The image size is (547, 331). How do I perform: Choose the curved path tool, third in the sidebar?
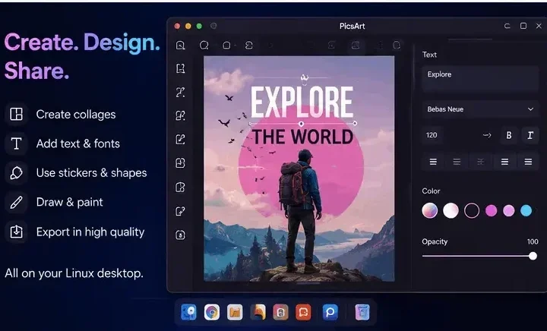pyautogui.click(x=180, y=93)
